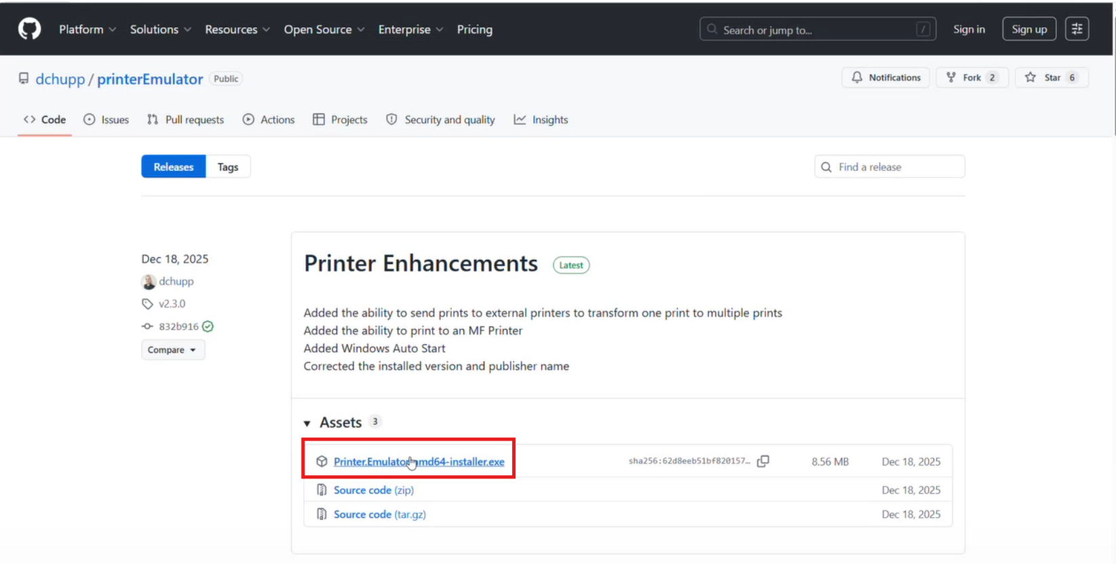Click the fork icon in Fork button
This screenshot has height=564, width=1116.
tap(951, 77)
